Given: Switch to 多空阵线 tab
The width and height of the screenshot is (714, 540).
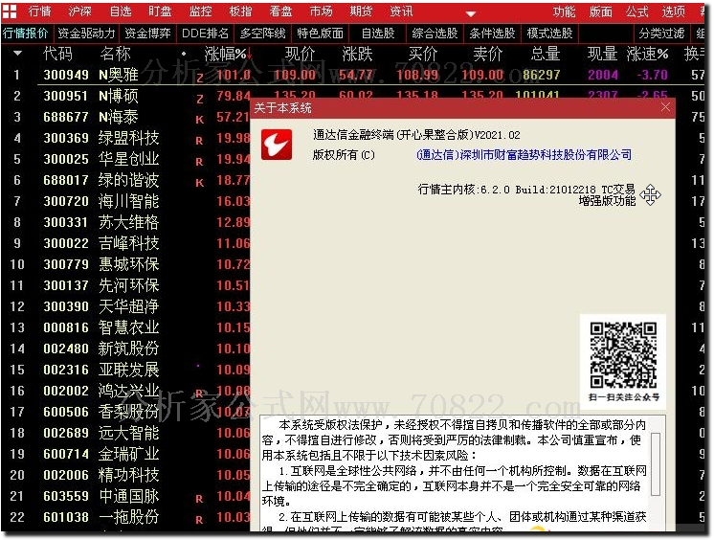Looking at the screenshot, I should [x=263, y=34].
